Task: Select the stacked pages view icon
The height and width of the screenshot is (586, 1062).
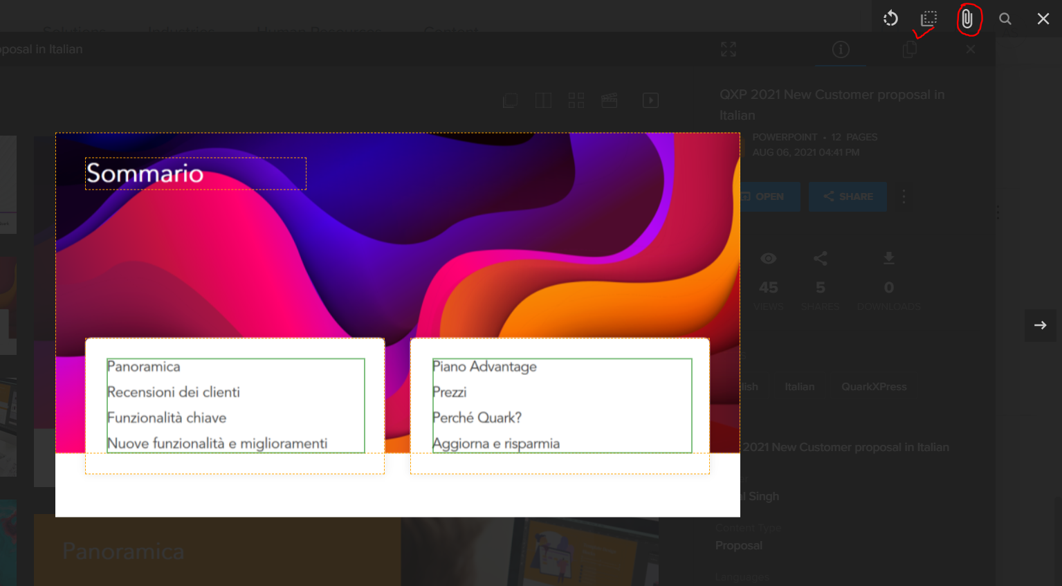Action: pyautogui.click(x=511, y=101)
